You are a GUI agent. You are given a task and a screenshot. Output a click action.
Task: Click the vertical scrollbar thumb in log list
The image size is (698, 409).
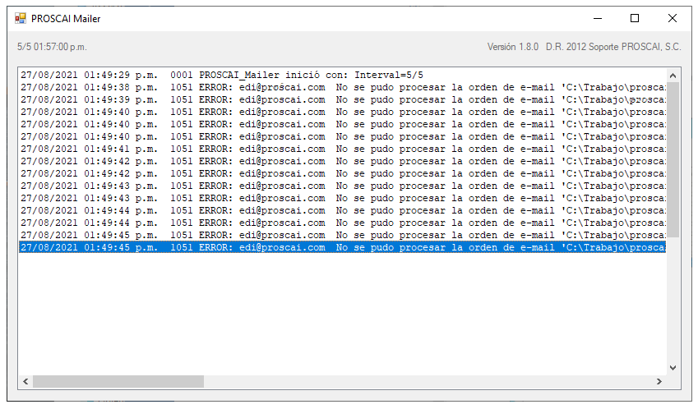(673, 159)
